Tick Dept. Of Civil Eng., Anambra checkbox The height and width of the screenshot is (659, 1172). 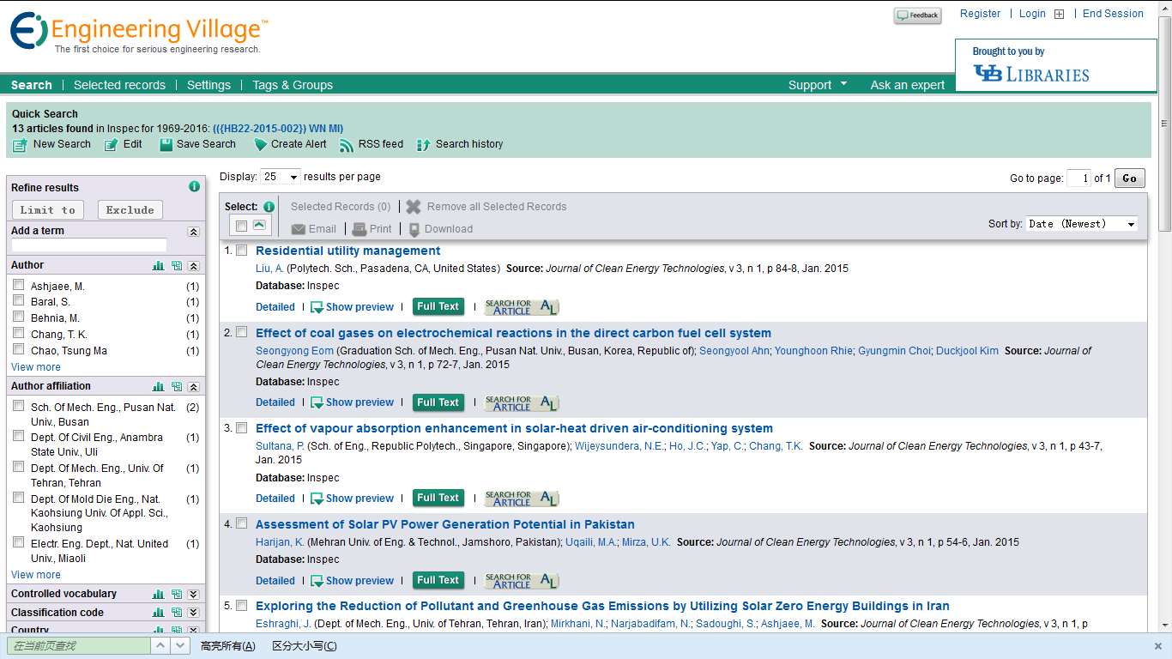pyautogui.click(x=18, y=436)
